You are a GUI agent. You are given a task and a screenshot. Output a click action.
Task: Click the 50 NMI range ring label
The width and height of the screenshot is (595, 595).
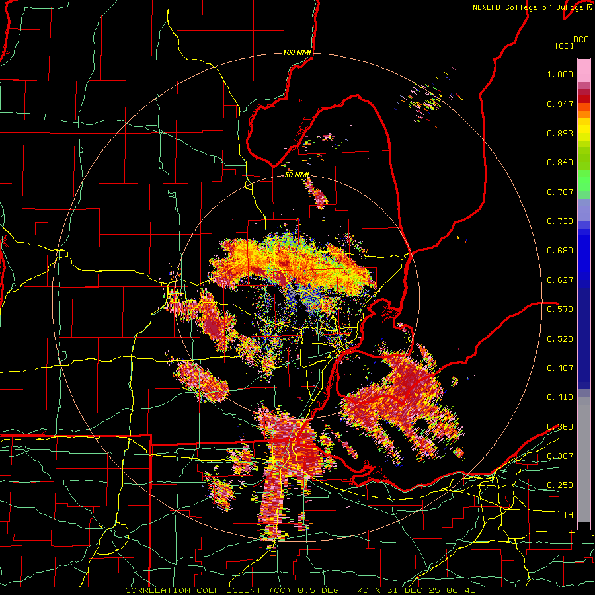tap(297, 175)
